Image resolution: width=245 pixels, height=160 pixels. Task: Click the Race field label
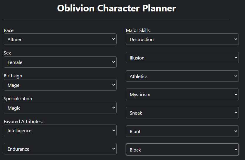(9, 30)
